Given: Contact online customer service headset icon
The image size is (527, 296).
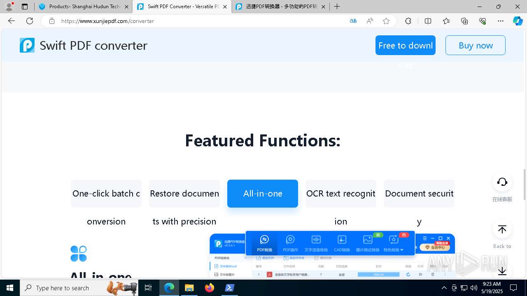Looking at the screenshot, I should [x=502, y=182].
